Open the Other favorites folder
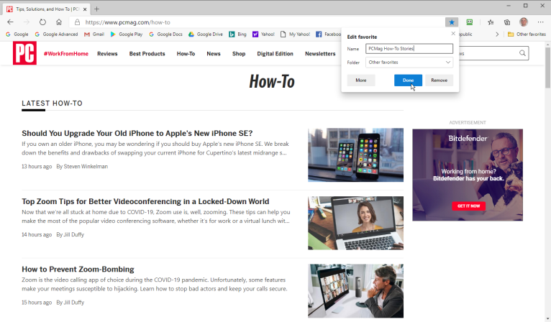The width and height of the screenshot is (551, 322). click(x=527, y=34)
